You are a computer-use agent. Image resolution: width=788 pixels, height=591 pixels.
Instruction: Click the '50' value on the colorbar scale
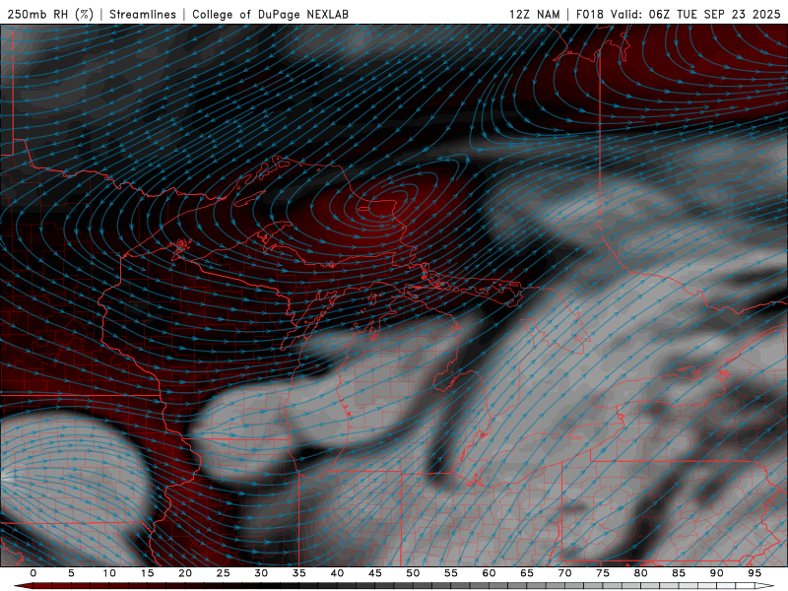(413, 573)
